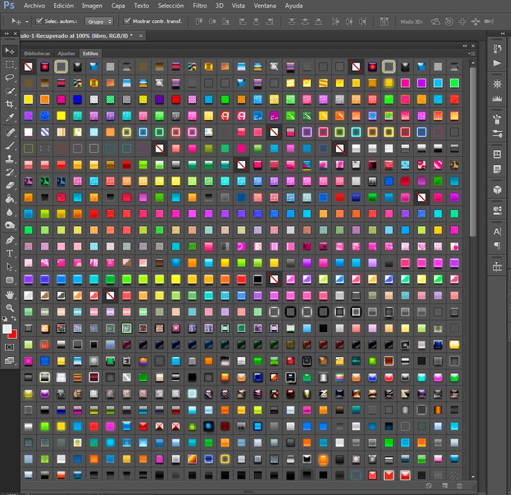Viewport: 511px width, 495px height.
Task: Select the Crop tool
Action: point(10,104)
